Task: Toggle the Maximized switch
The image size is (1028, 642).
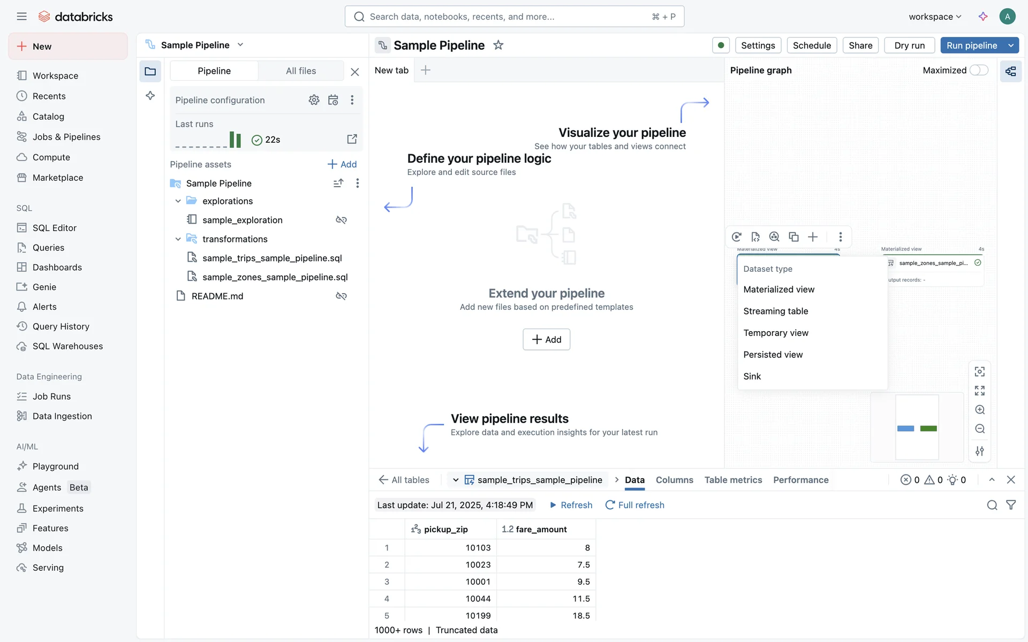Action: coord(979,70)
